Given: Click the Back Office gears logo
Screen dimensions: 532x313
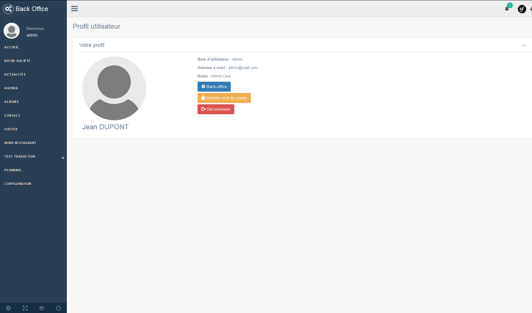Looking at the screenshot, I should [x=8, y=9].
